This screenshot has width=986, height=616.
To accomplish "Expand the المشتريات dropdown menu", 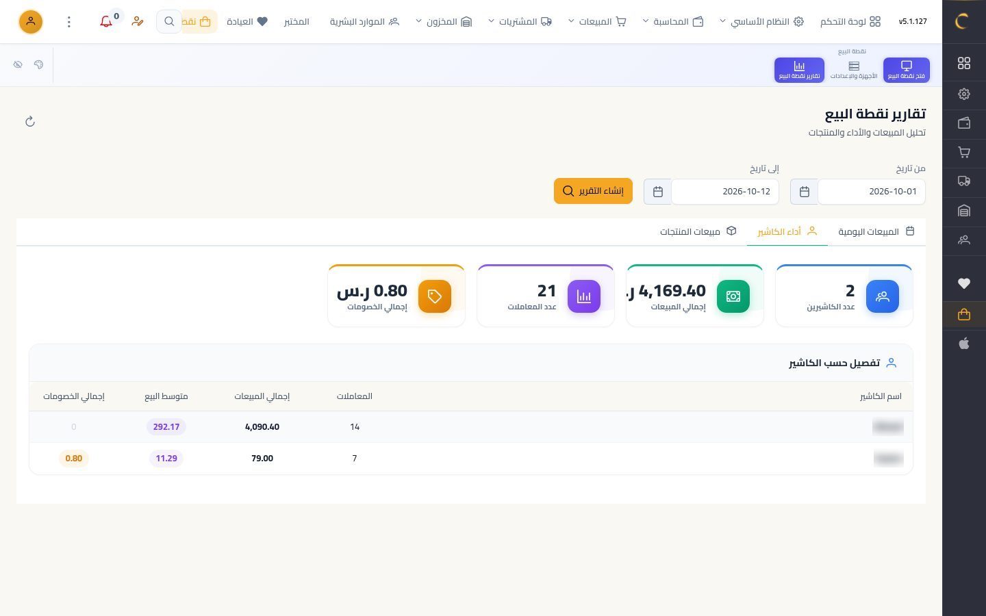I will (x=520, y=21).
